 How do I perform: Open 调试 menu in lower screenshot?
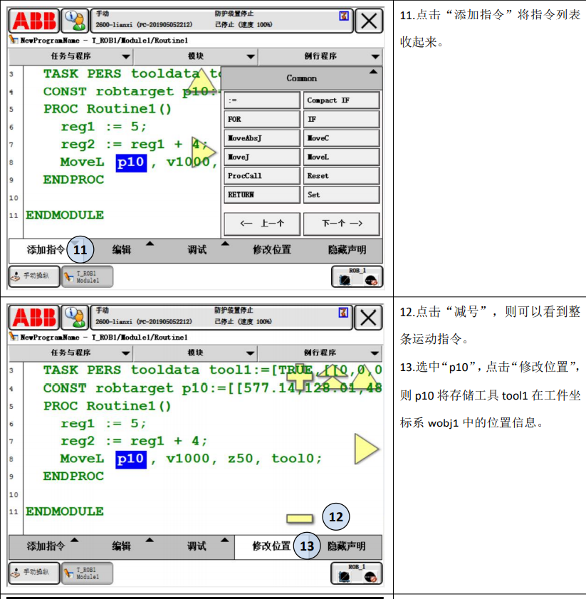(x=197, y=546)
